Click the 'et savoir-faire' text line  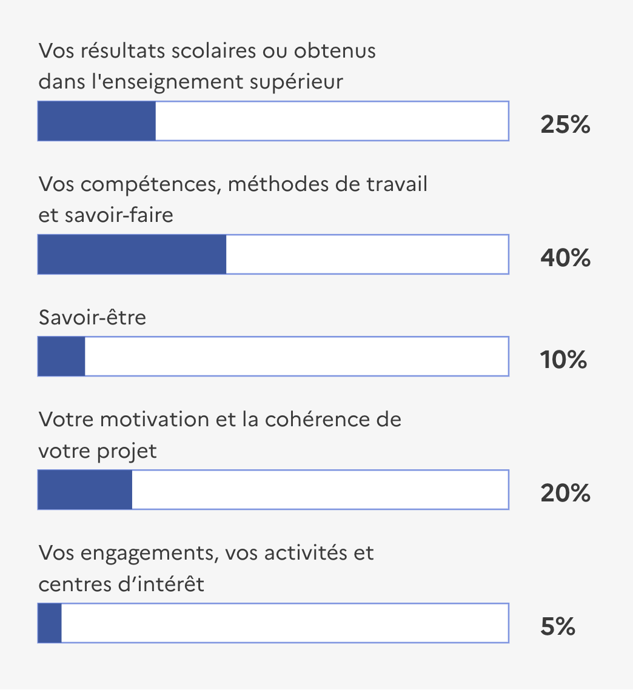click(105, 215)
